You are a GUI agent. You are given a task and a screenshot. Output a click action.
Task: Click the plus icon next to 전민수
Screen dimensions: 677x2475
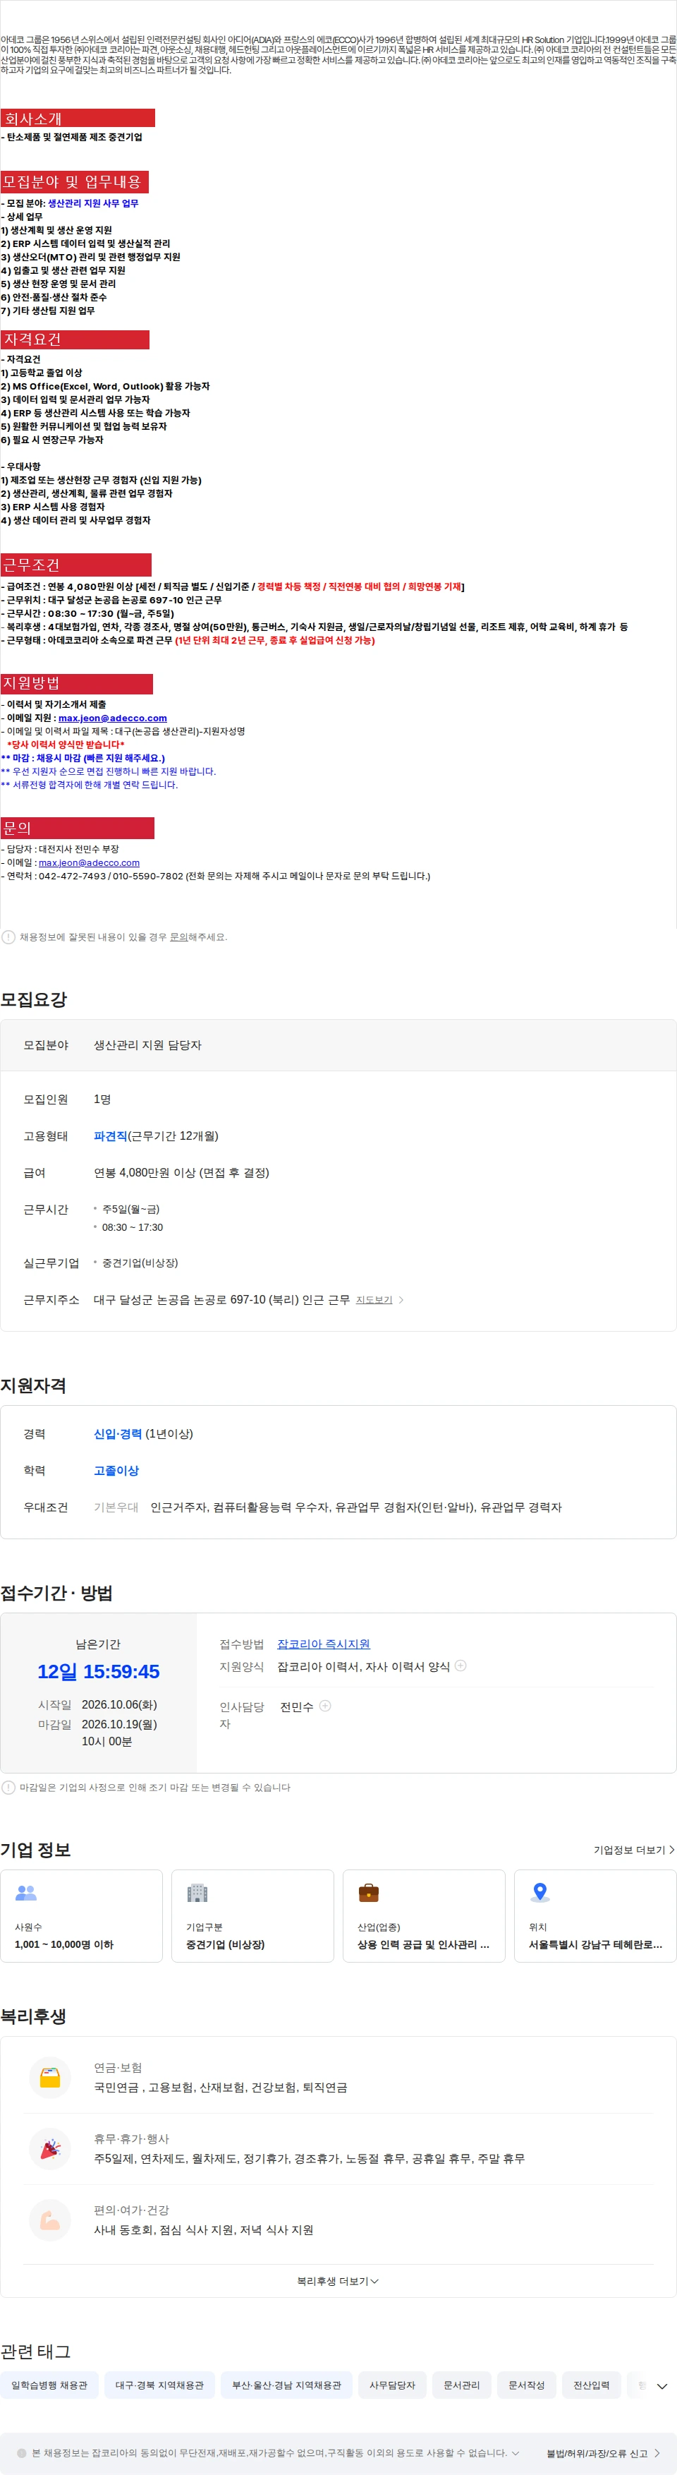click(x=326, y=1706)
